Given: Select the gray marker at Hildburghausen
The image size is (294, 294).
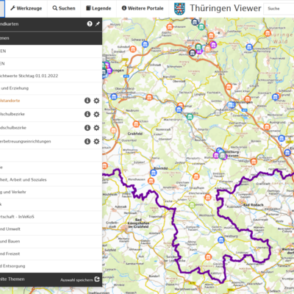Looking at the screenshot, I should click(x=223, y=156).
